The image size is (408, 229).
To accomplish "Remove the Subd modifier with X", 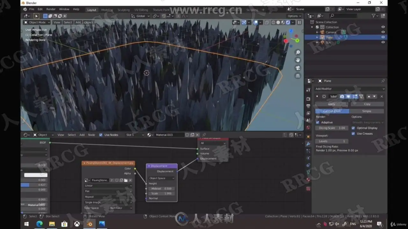I will [x=382, y=96].
